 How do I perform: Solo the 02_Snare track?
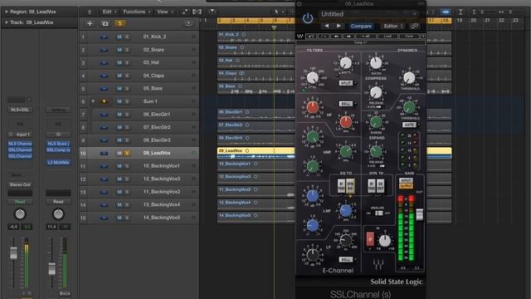coord(127,50)
